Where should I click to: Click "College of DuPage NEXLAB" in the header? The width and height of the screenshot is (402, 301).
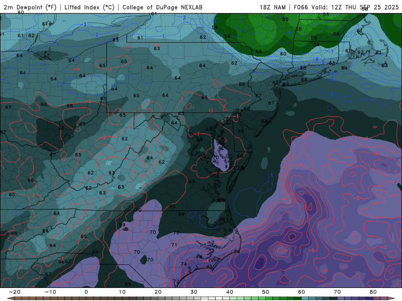point(162,7)
